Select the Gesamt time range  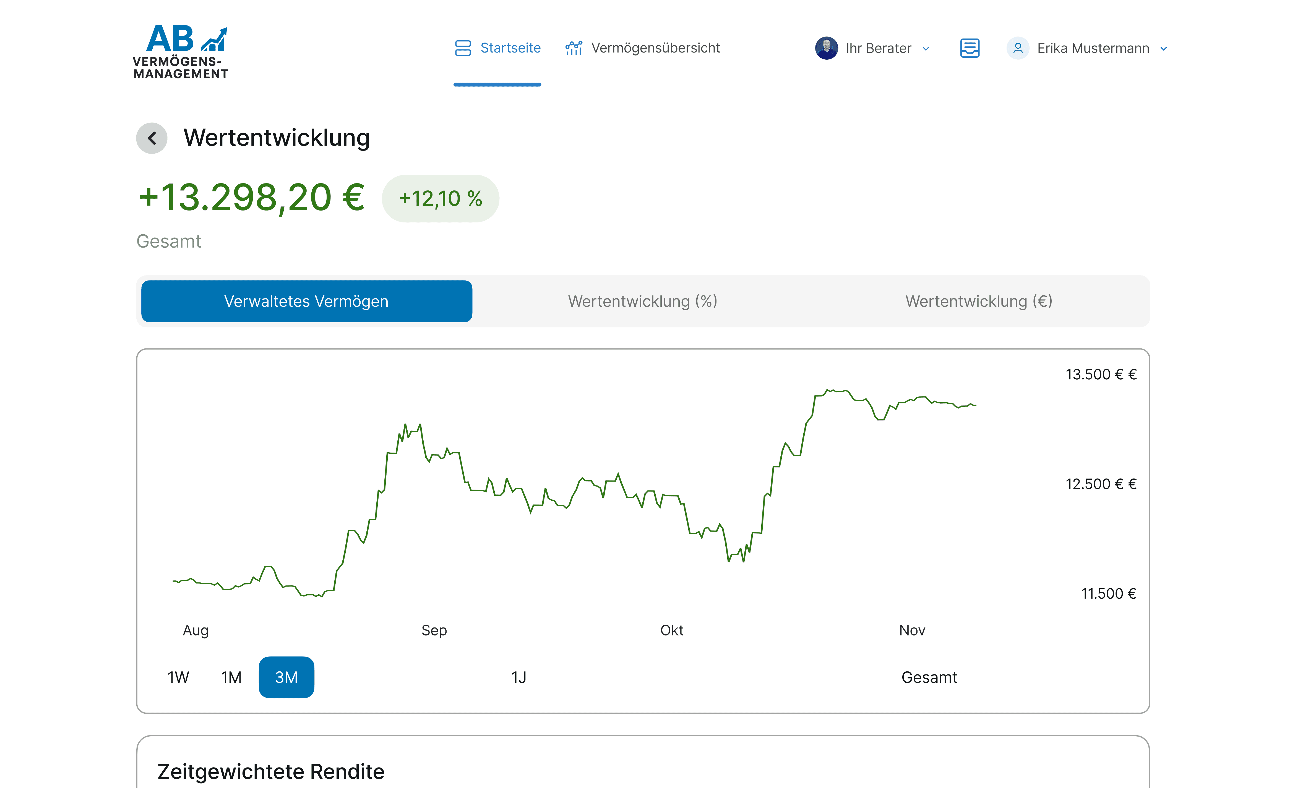[929, 677]
